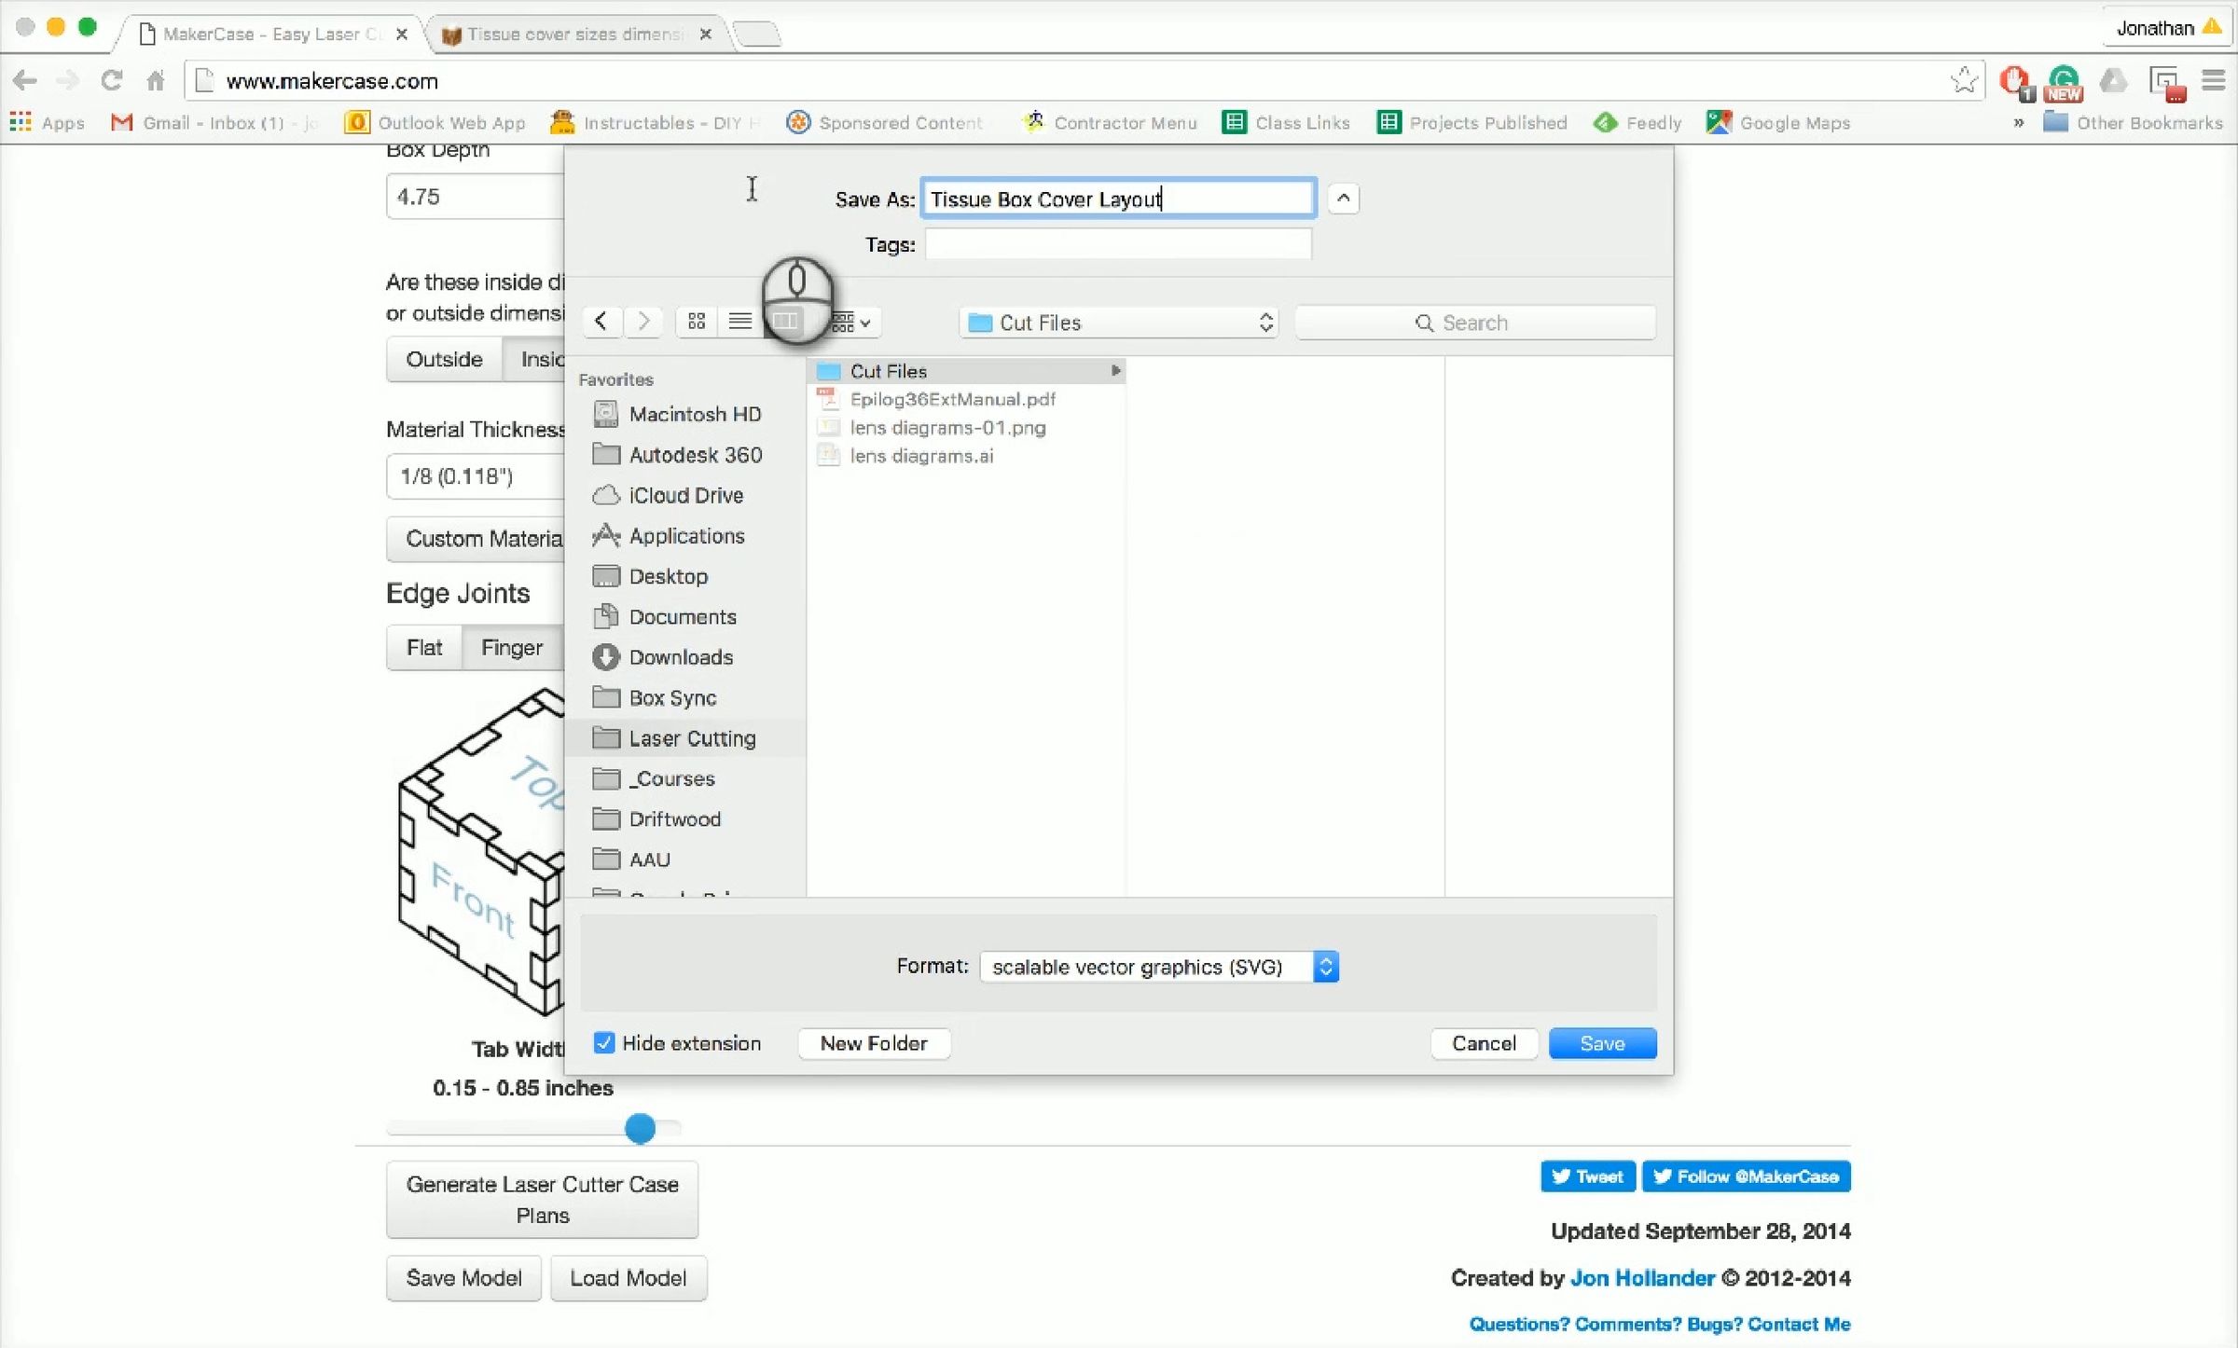Collapse the save dialog with chevron button

pos(1343,198)
